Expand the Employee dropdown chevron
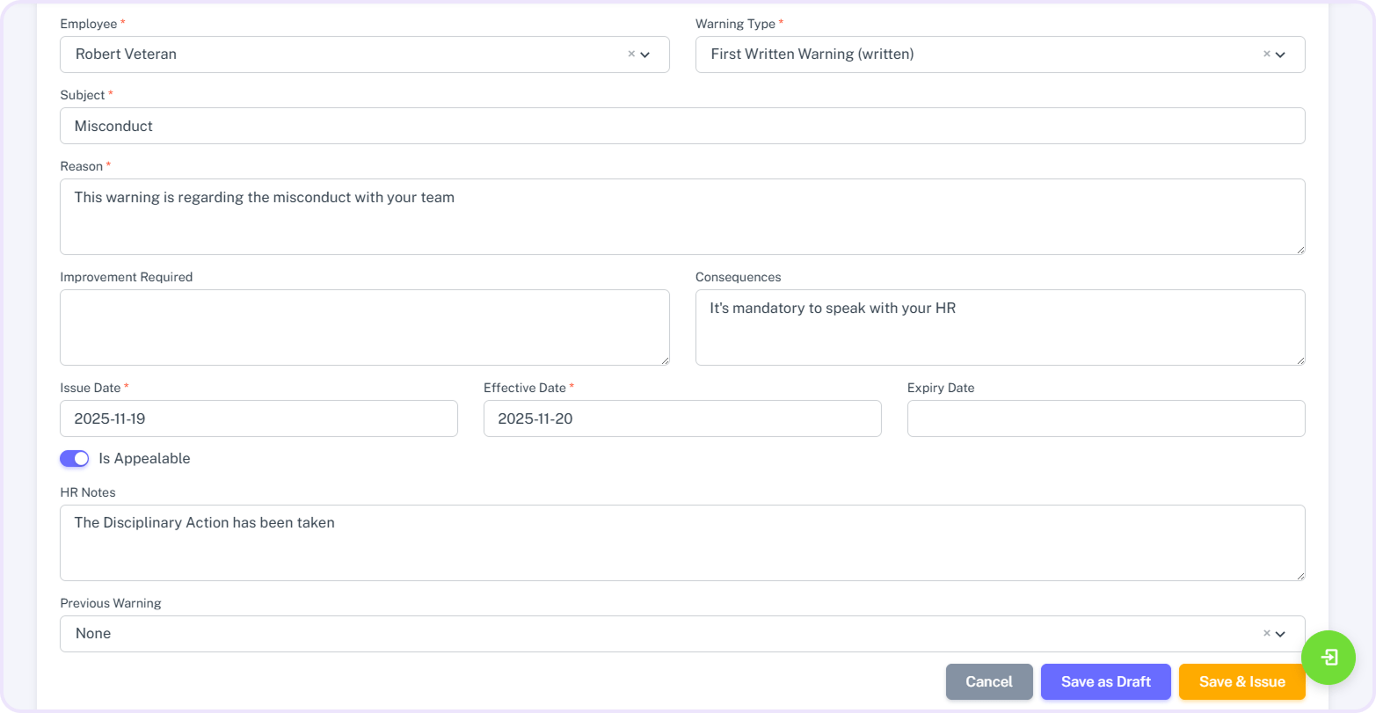The height and width of the screenshot is (713, 1376). (645, 55)
